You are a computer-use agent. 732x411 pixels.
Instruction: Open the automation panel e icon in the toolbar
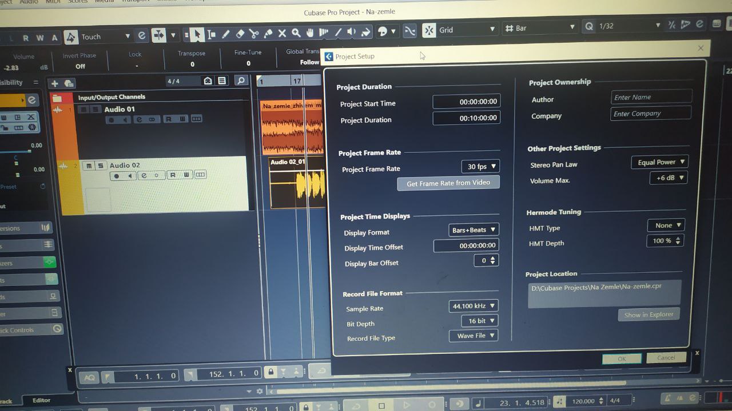pos(142,36)
